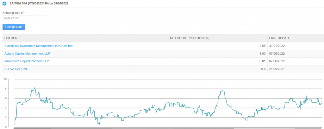
Task: Open BlackRock Investment Management (UK) Limited link
Action: [x=38, y=46]
